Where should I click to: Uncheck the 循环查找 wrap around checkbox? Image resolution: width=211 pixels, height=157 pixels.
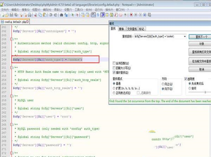114,71
